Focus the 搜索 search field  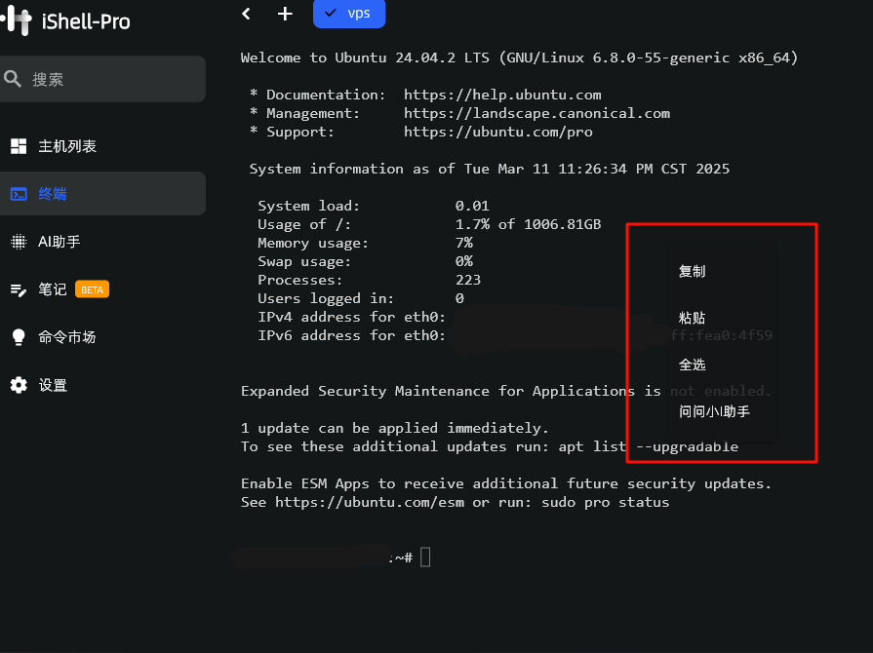pos(102,79)
